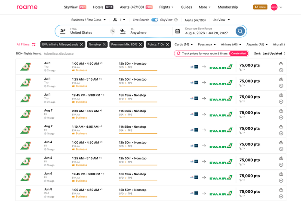Open the account menu chevron

[x=281, y=7]
